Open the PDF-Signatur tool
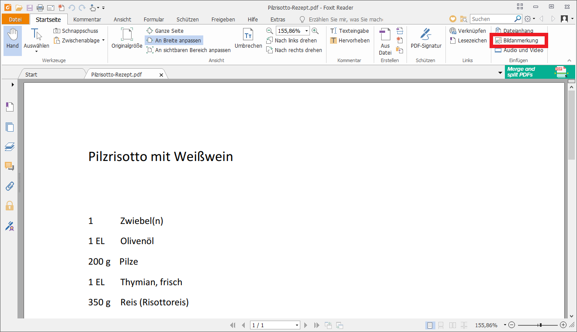This screenshot has width=577, height=332. (x=426, y=38)
